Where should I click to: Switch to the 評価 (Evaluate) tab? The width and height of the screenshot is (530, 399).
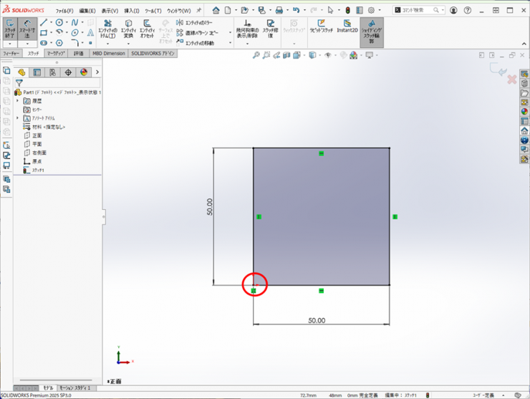click(78, 53)
